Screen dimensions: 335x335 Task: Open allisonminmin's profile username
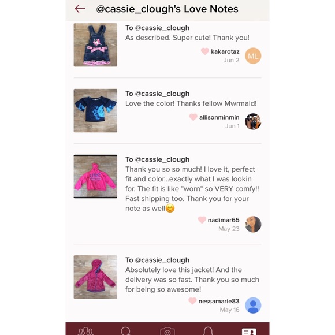click(x=219, y=117)
